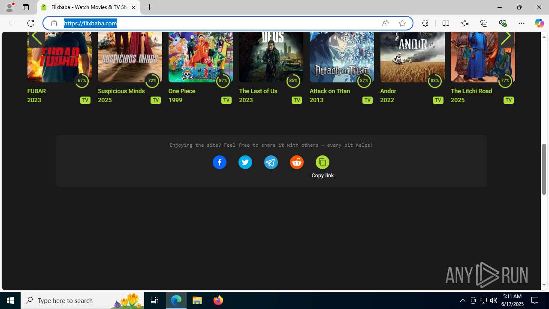Click the year 1999 under One Piece

pyautogui.click(x=175, y=100)
